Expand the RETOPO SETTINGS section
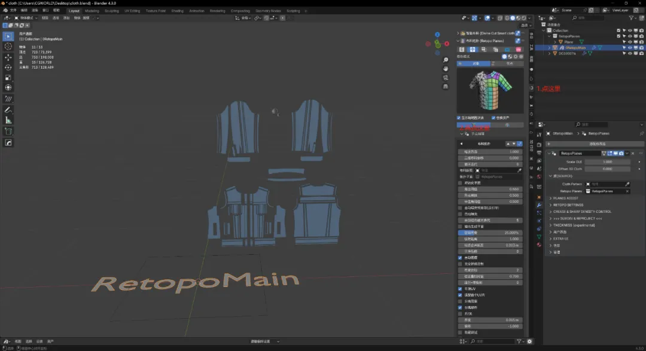The height and width of the screenshot is (351, 646). [x=567, y=205]
